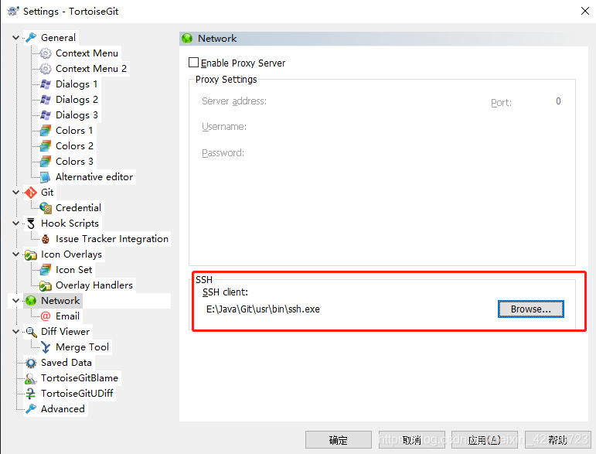Select the Credential tree entry
596x454 pixels.
[78, 208]
